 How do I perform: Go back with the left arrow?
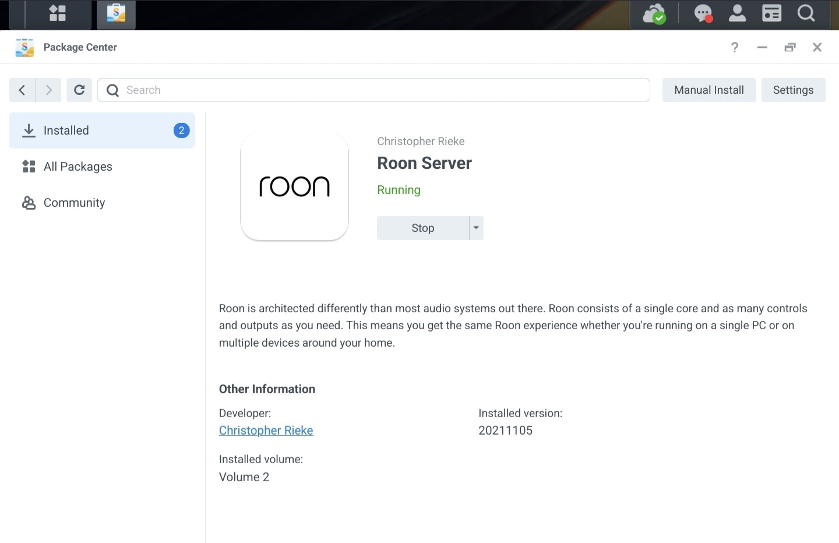[22, 90]
